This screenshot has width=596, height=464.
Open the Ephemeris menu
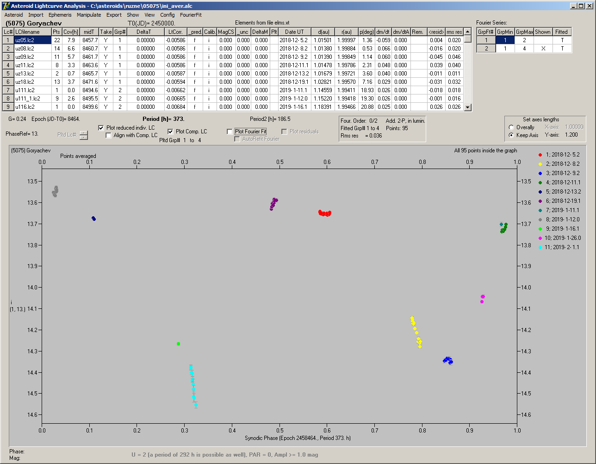click(60, 15)
